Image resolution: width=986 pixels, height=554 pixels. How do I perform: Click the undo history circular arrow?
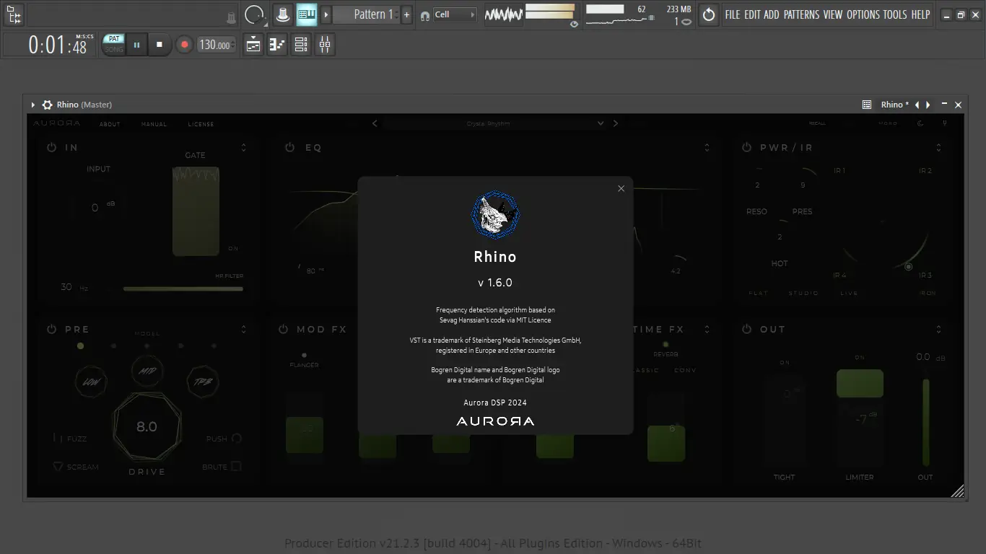pos(709,14)
